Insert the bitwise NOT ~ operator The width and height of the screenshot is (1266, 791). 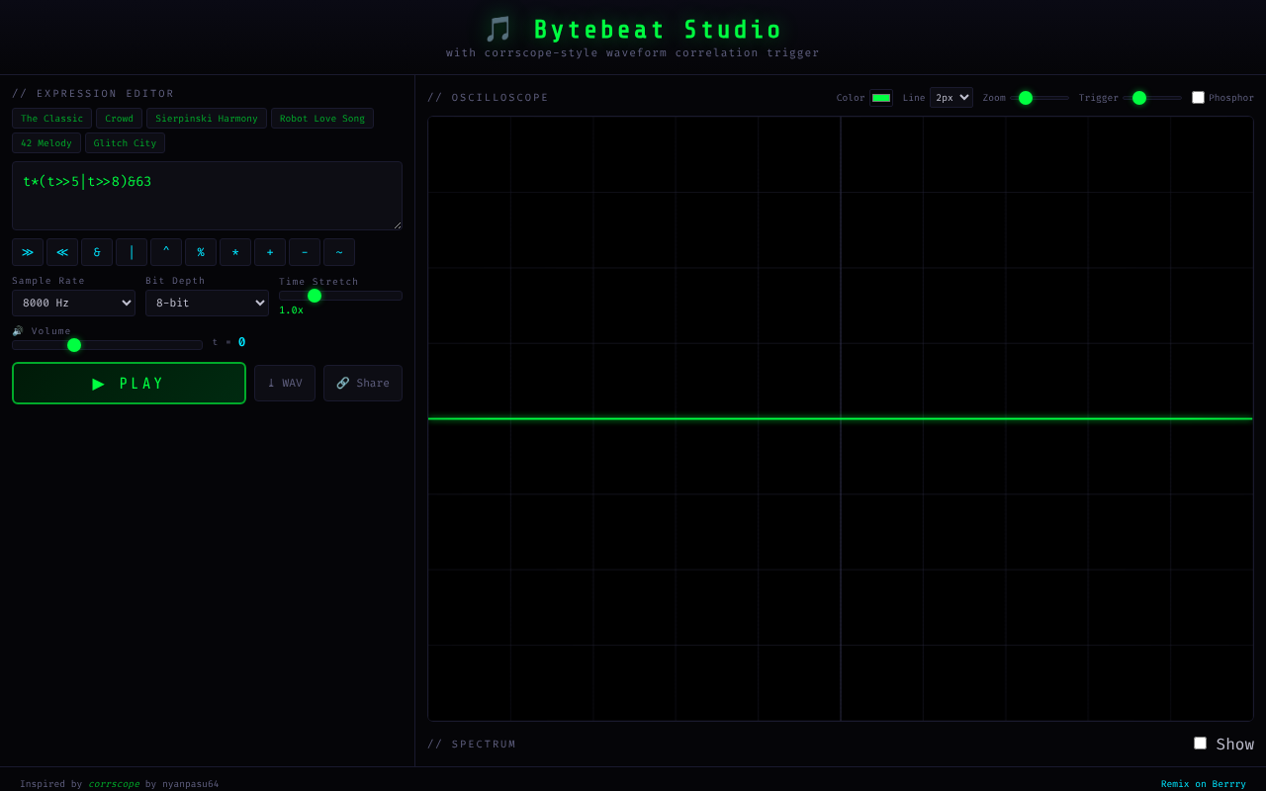(339, 252)
